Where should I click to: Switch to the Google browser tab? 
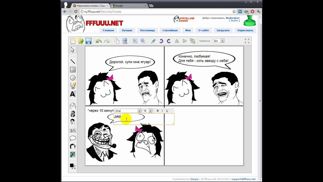pos(129,6)
